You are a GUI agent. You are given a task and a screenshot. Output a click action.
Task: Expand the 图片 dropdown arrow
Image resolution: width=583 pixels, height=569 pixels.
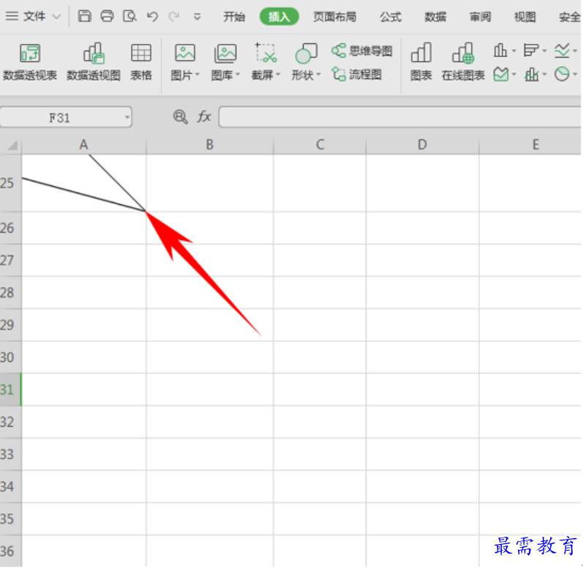point(197,75)
